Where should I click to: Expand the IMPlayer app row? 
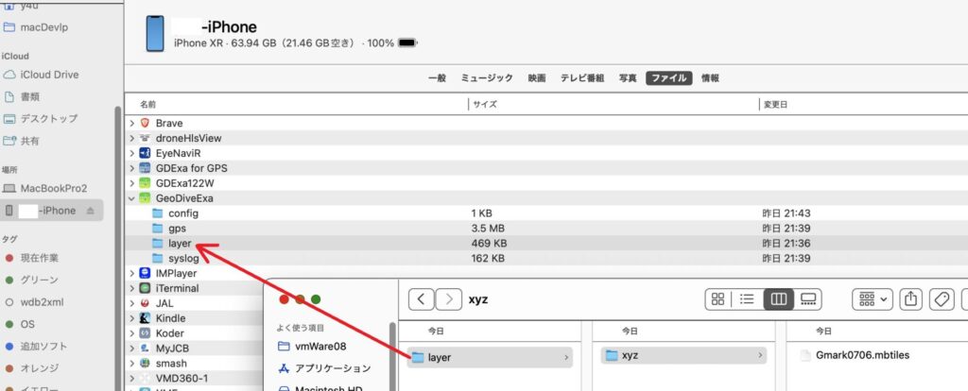pyautogui.click(x=131, y=273)
